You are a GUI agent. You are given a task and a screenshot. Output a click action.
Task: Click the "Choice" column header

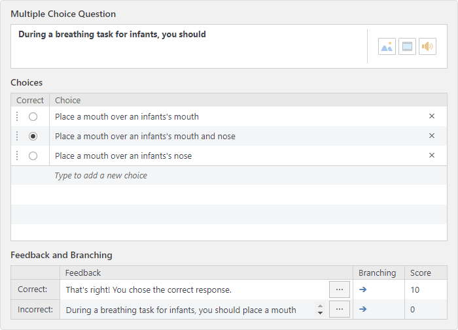click(68, 101)
